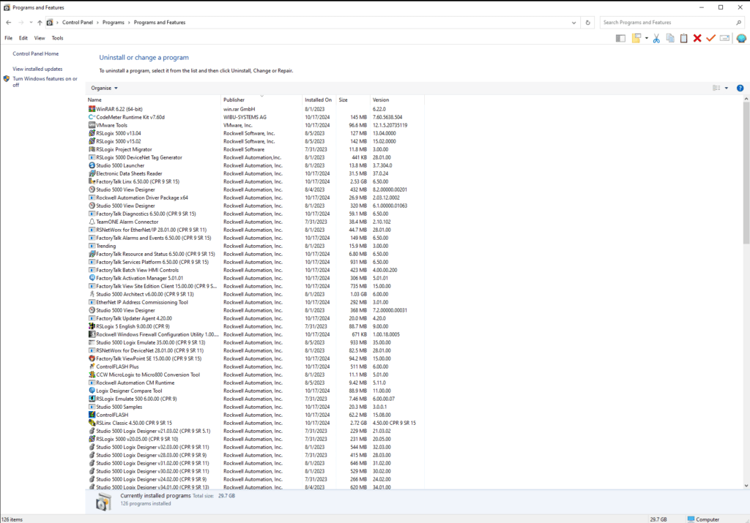This screenshot has height=523, width=750.
Task: Click the folder options toolbar icon
Action: point(636,38)
